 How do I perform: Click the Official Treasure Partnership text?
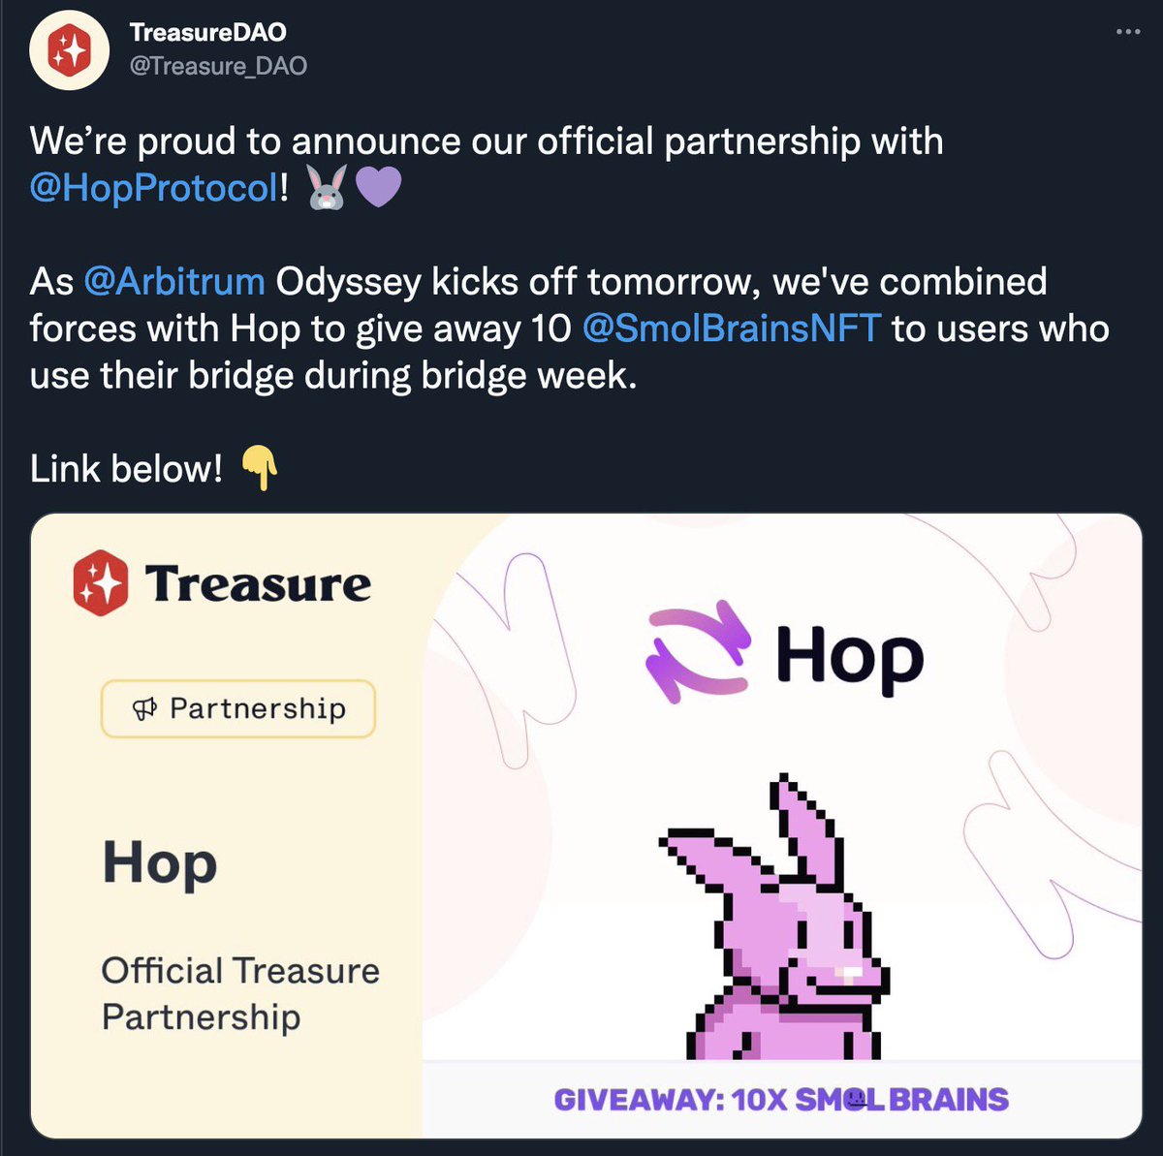[240, 994]
